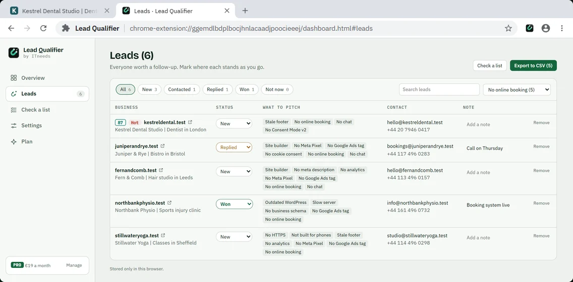573x282 pixels.
Task: Open external link icon for stillwateryoga.test
Action: pyautogui.click(x=163, y=235)
